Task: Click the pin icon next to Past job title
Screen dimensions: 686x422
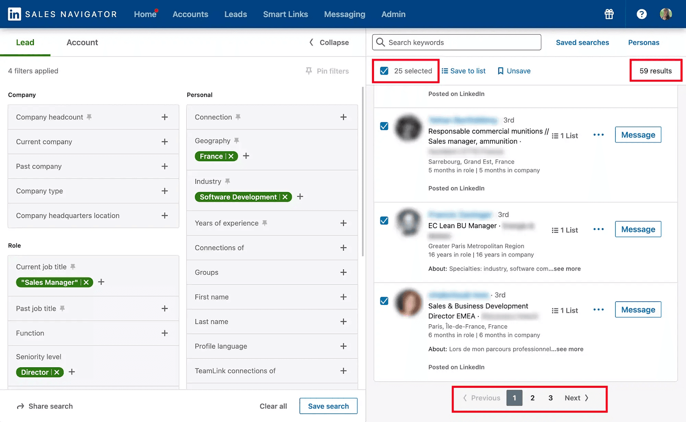Action: pos(62,308)
